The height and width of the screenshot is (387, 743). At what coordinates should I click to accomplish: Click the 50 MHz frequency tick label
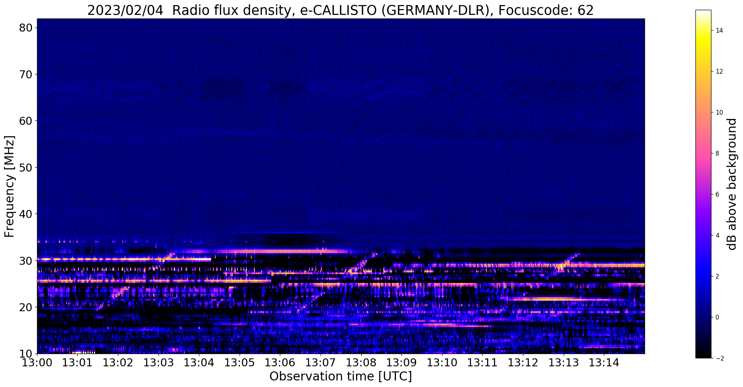pos(26,168)
